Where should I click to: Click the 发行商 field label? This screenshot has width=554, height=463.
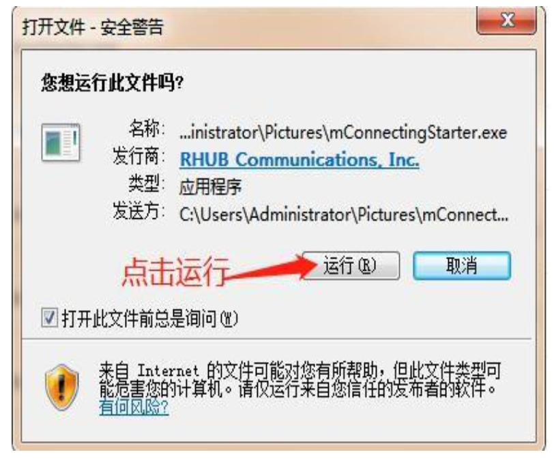click(139, 156)
